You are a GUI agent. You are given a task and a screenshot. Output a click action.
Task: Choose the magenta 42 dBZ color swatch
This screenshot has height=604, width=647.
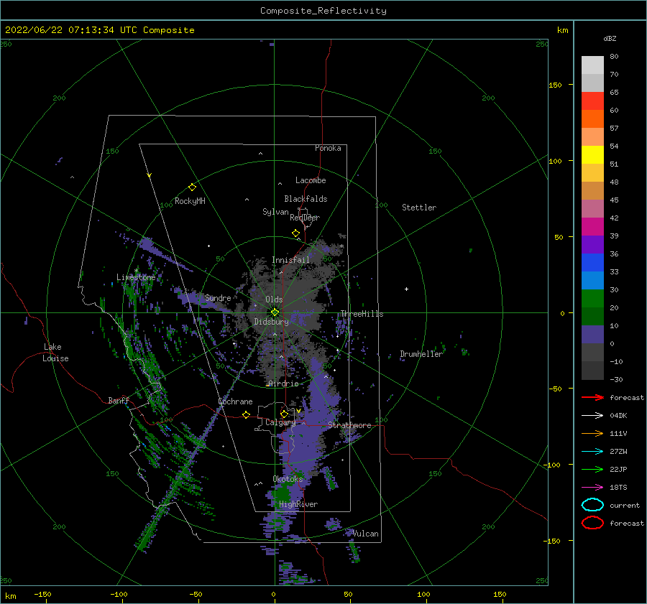(x=592, y=226)
